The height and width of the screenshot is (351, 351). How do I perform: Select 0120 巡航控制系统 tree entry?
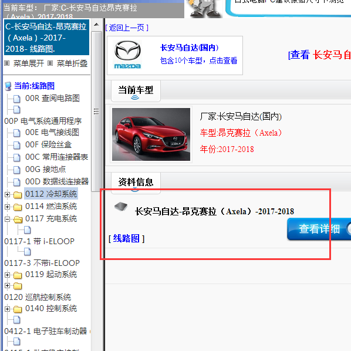(x=38, y=297)
